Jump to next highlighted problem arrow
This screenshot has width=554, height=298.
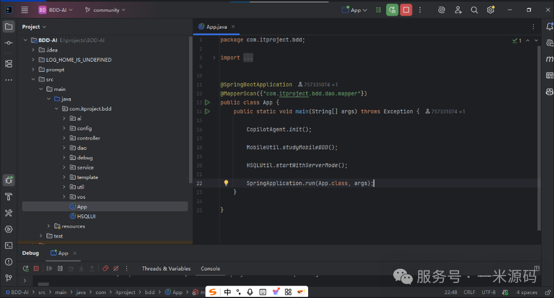tap(537, 40)
